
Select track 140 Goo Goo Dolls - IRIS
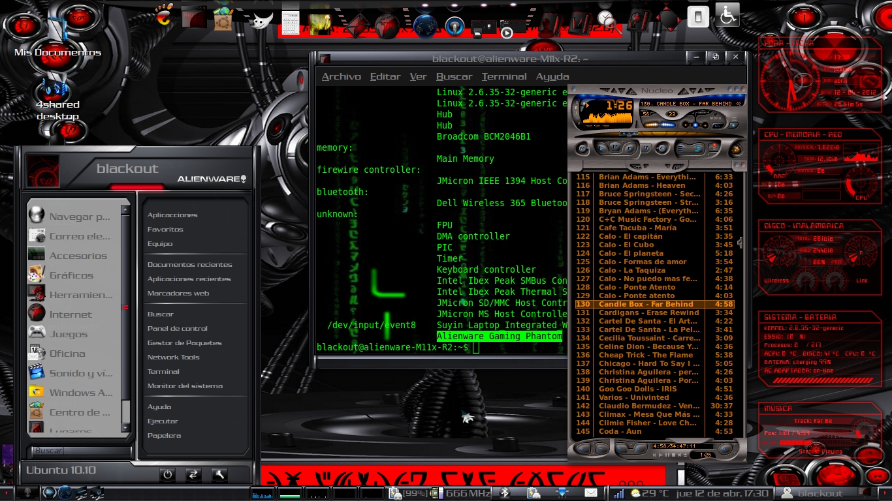(x=654, y=389)
